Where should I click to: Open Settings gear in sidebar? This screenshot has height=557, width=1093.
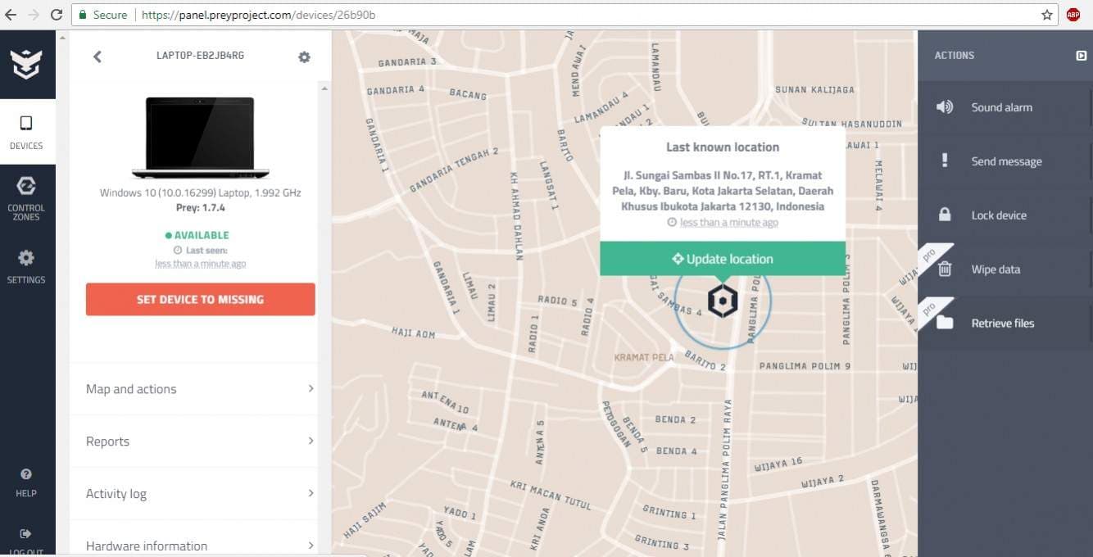(26, 257)
